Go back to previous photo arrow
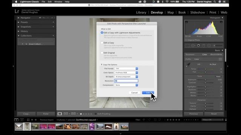The width and height of the screenshot is (241, 135). click(x=32, y=120)
